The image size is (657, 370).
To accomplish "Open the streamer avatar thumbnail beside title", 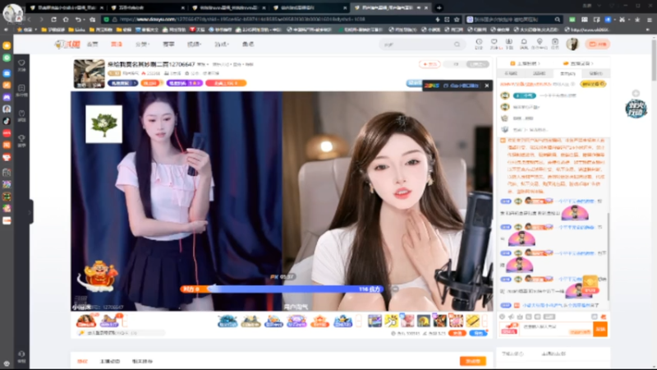I will (x=90, y=74).
